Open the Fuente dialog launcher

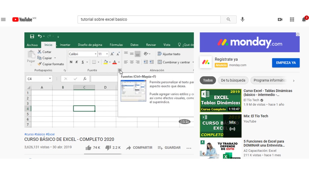click(119, 70)
